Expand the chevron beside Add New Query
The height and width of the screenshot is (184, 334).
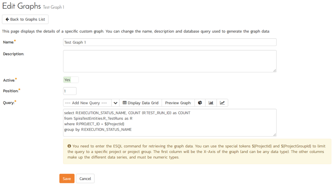pos(116,103)
